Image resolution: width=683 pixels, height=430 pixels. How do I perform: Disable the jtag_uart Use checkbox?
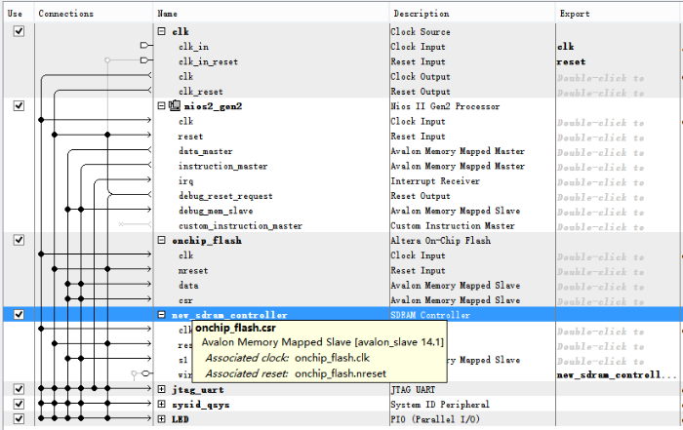click(18, 389)
